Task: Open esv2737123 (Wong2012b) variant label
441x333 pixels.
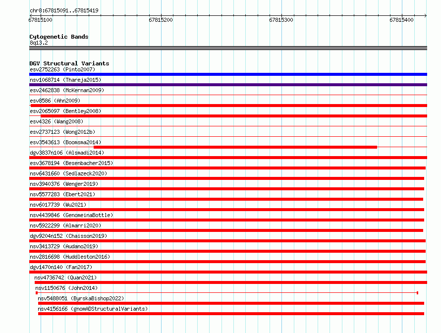Action: click(62, 132)
